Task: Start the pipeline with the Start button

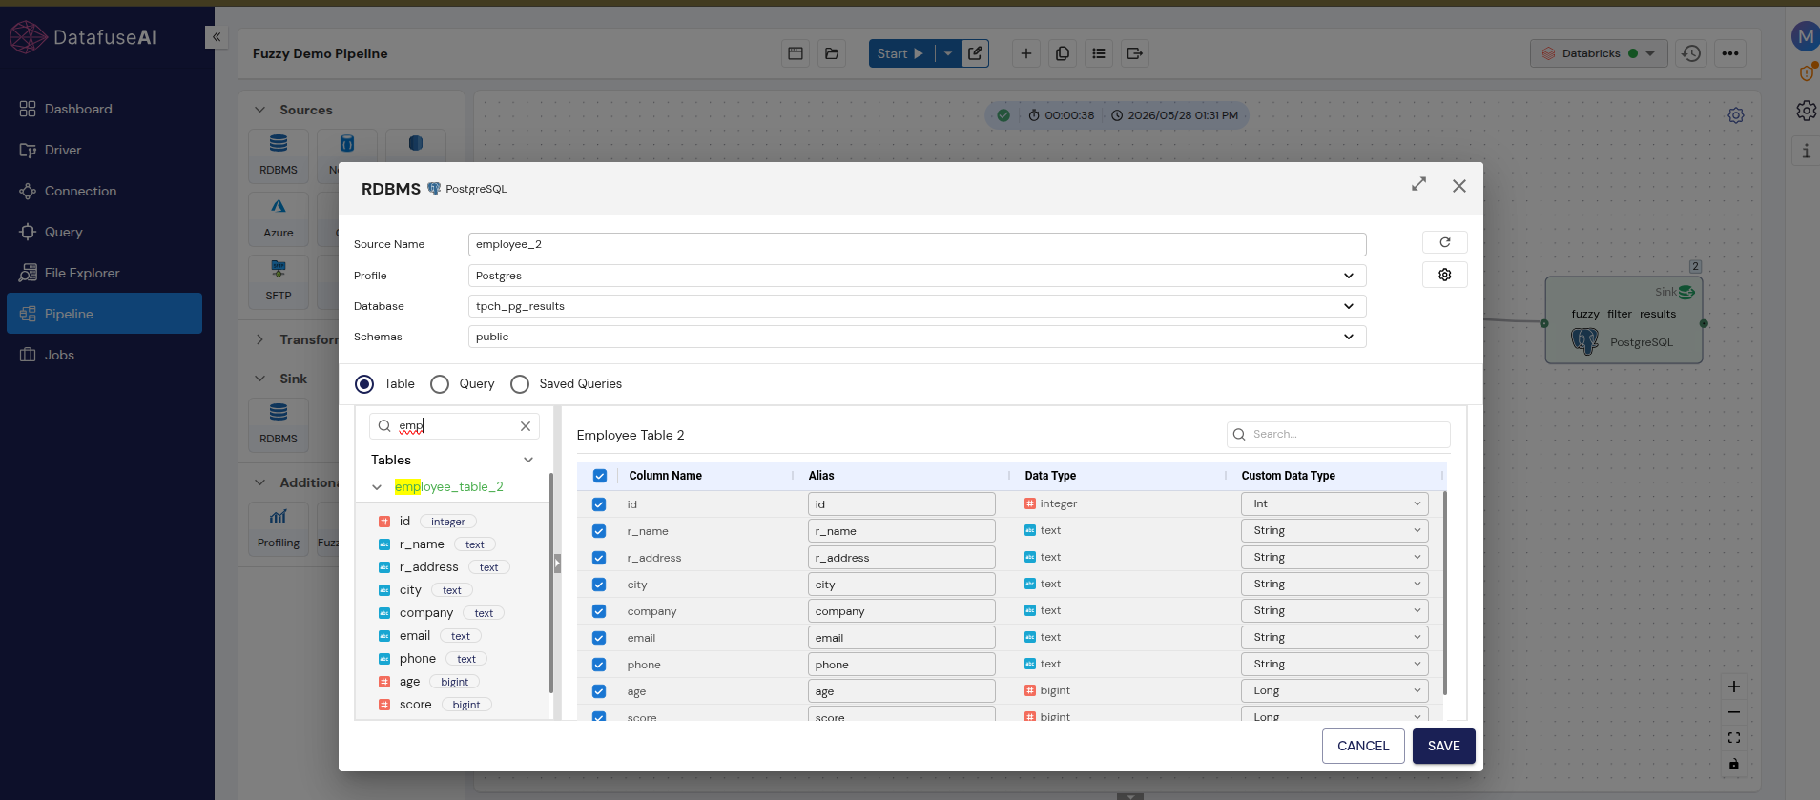Action: pyautogui.click(x=900, y=53)
